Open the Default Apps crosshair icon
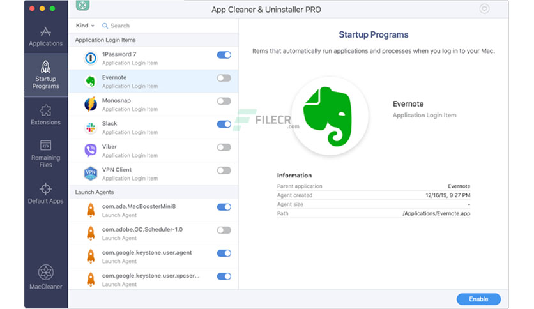 pyautogui.click(x=45, y=188)
